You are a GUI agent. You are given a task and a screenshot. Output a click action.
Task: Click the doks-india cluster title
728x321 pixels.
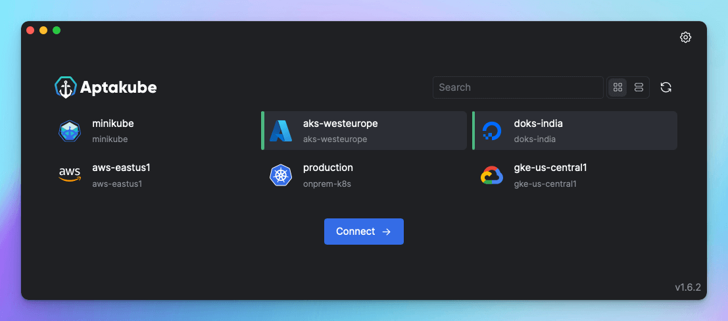pos(539,124)
